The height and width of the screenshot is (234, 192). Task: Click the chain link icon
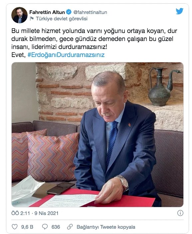(x=70, y=227)
